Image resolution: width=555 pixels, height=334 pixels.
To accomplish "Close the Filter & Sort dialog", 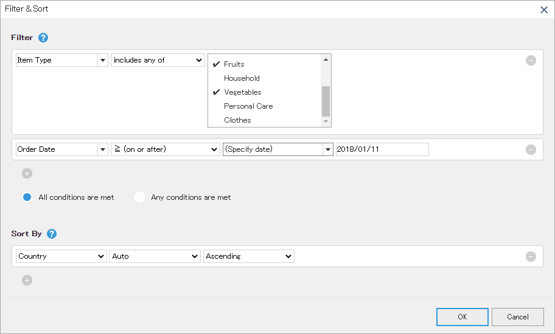I will pyautogui.click(x=544, y=10).
